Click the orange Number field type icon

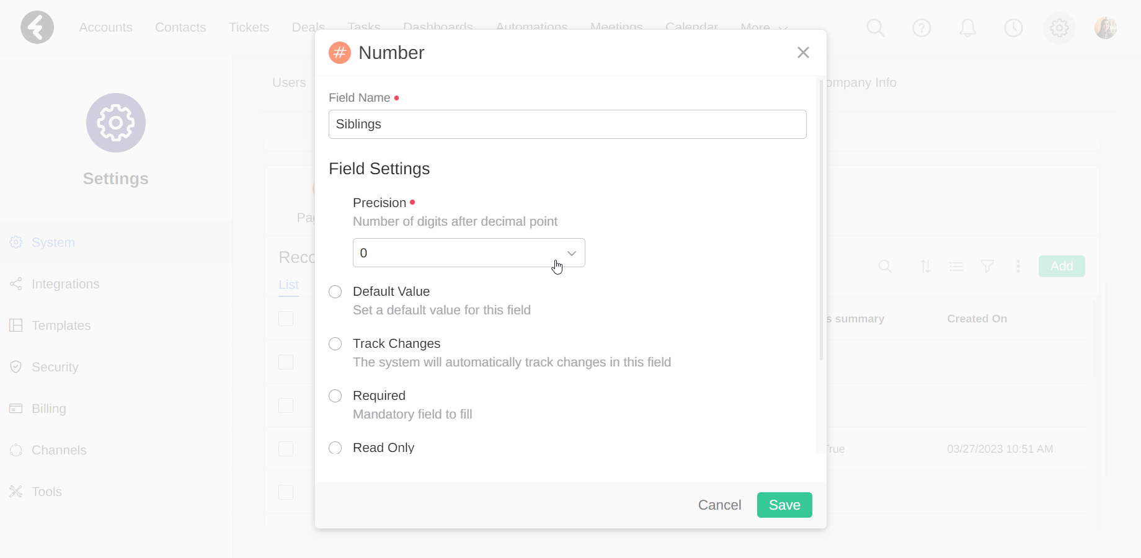click(x=339, y=53)
